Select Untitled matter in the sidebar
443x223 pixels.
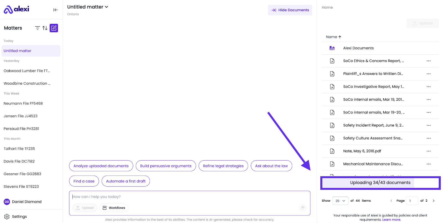coord(31,51)
